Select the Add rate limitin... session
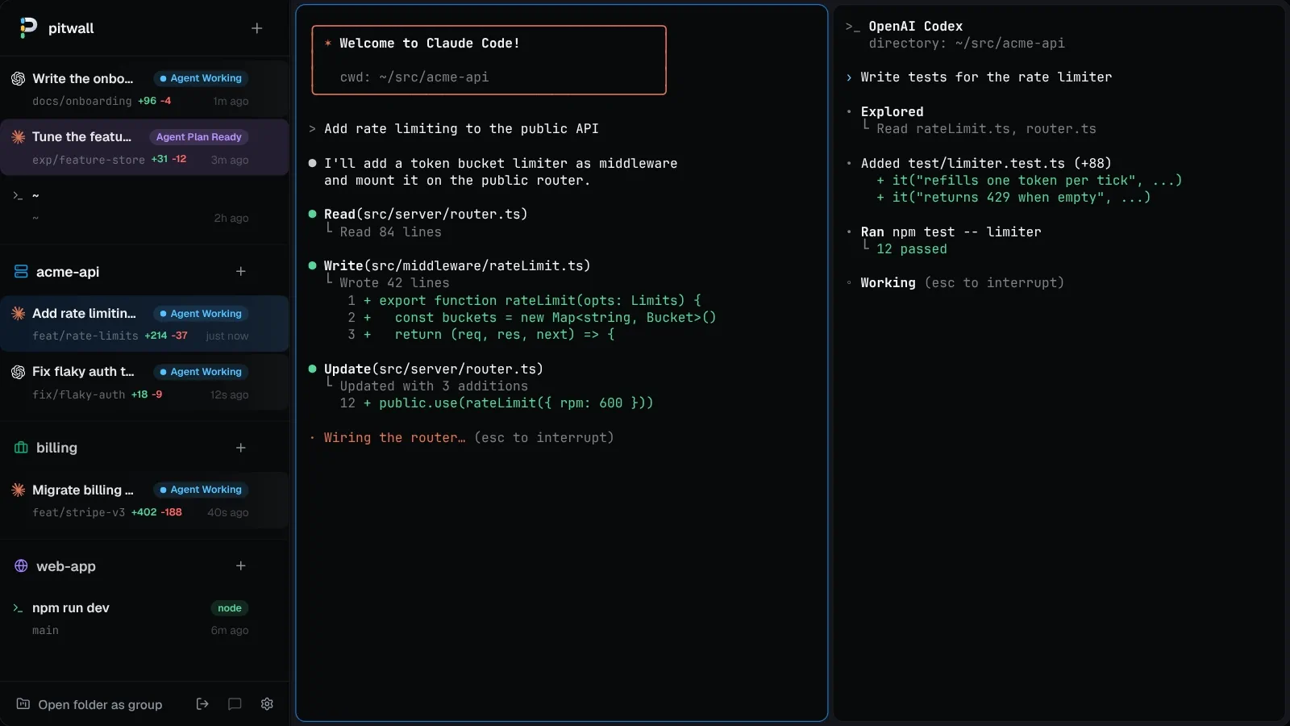Image resolution: width=1290 pixels, height=726 pixels. click(x=145, y=324)
